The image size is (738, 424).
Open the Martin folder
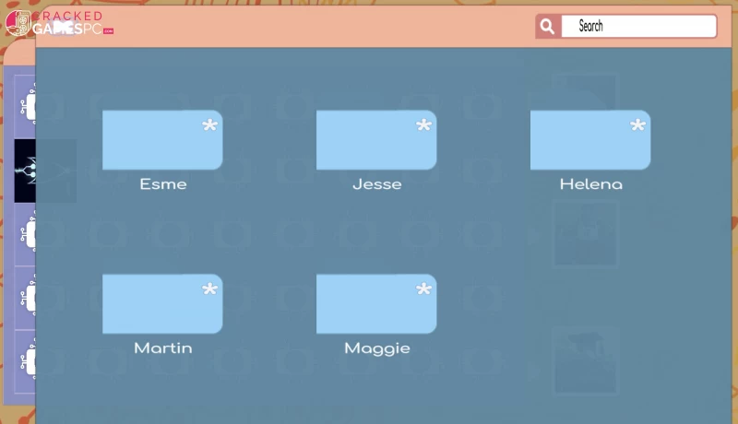pos(162,304)
